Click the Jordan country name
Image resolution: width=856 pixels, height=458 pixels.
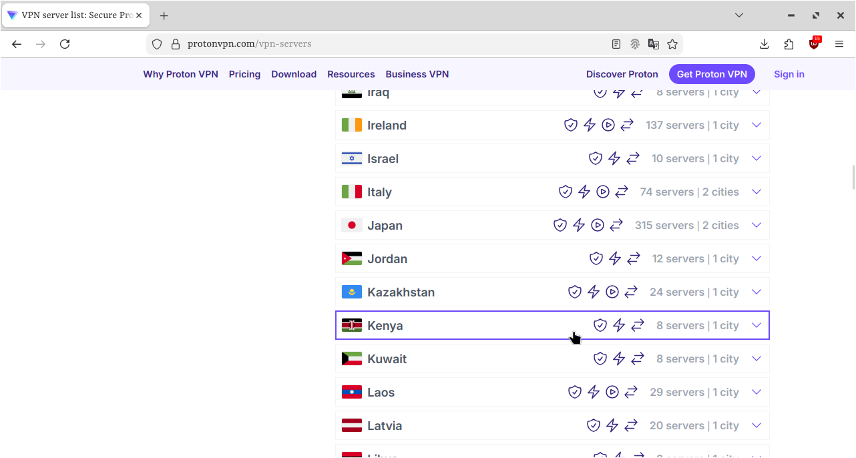(x=387, y=258)
